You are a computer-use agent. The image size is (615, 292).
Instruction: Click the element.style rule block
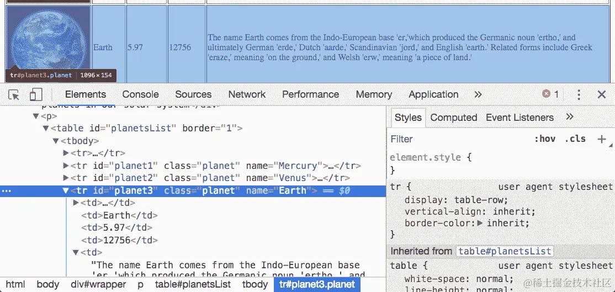[500, 164]
